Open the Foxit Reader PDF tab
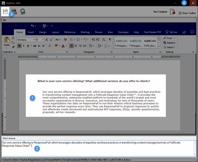 coord(152,32)
